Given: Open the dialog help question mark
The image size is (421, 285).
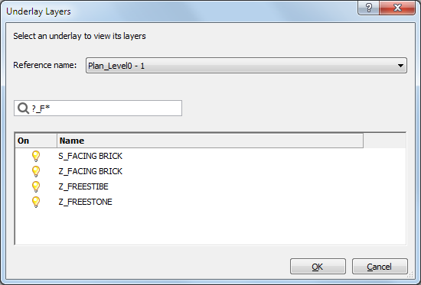Looking at the screenshot, I should click(x=369, y=8).
